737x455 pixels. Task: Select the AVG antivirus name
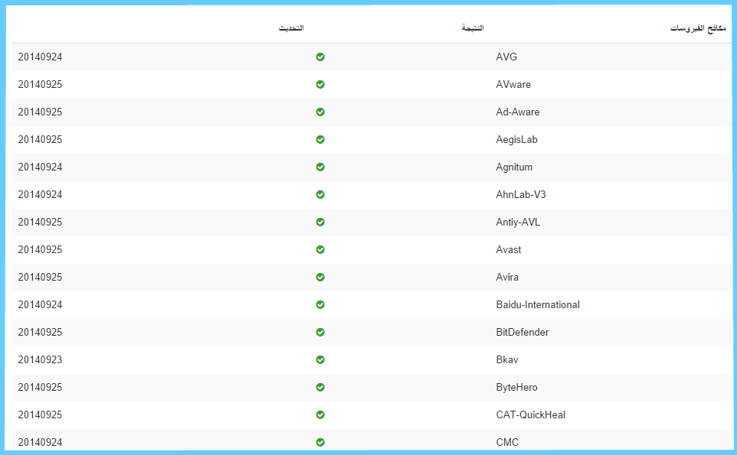coord(506,57)
